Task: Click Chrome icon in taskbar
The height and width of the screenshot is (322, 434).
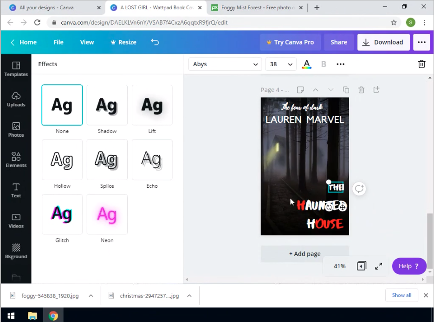Action: [x=53, y=316]
